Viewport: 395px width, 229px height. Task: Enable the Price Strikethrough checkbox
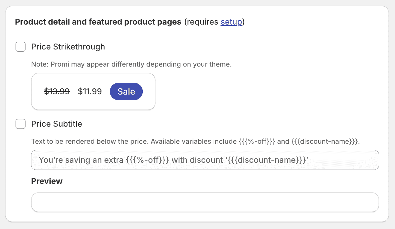[21, 47]
